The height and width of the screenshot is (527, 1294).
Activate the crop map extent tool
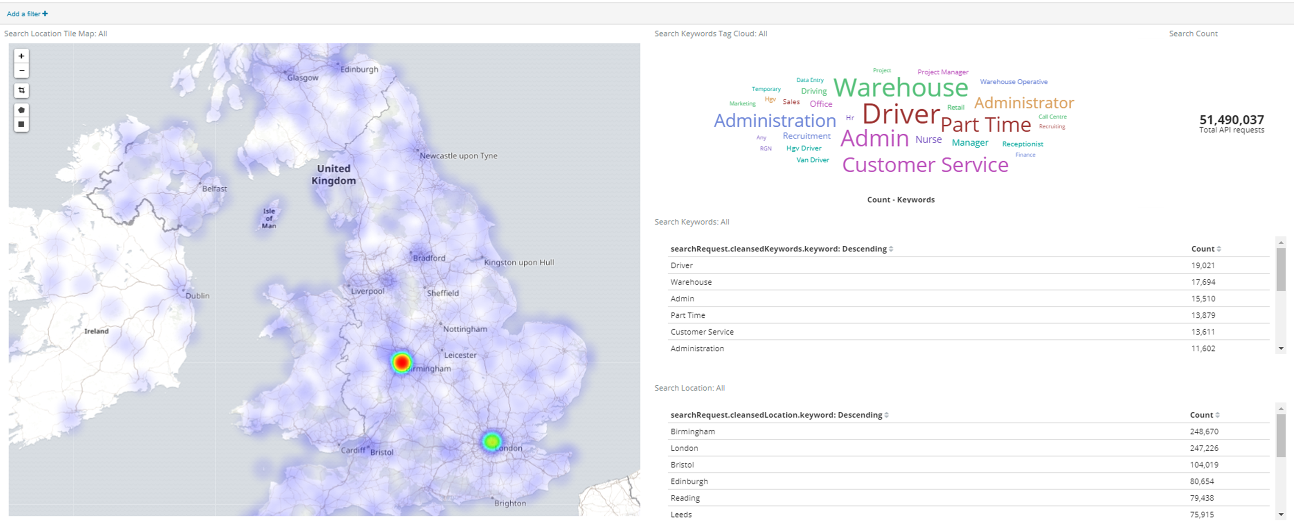click(x=21, y=90)
